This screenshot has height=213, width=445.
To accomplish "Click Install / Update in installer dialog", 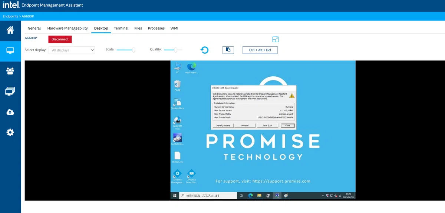I will coord(223,126).
